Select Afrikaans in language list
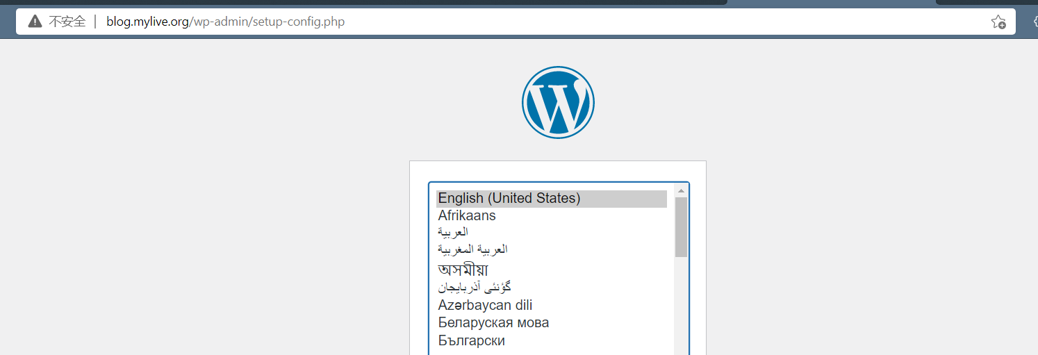Image resolution: width=1038 pixels, height=355 pixels. (552, 215)
